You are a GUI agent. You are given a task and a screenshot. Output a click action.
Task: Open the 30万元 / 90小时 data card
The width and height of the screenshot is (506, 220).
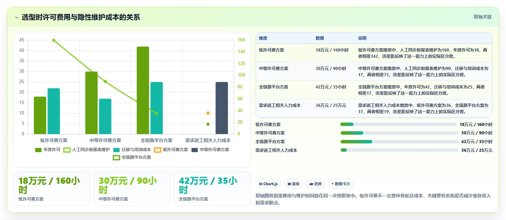(132, 189)
